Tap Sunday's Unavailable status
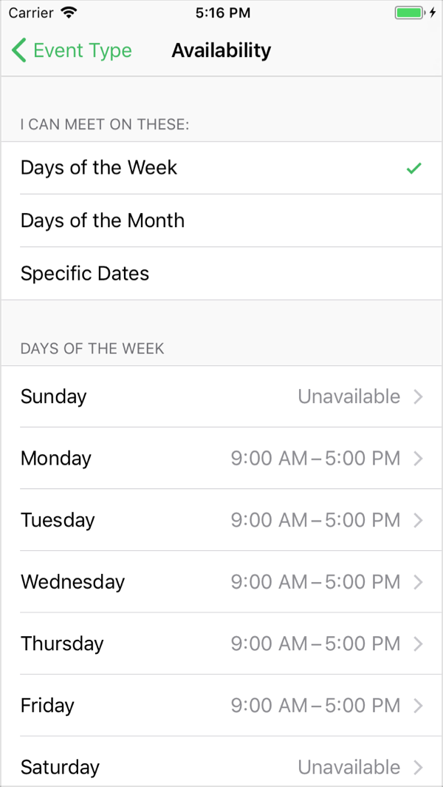This screenshot has height=787, width=443. coord(348,397)
